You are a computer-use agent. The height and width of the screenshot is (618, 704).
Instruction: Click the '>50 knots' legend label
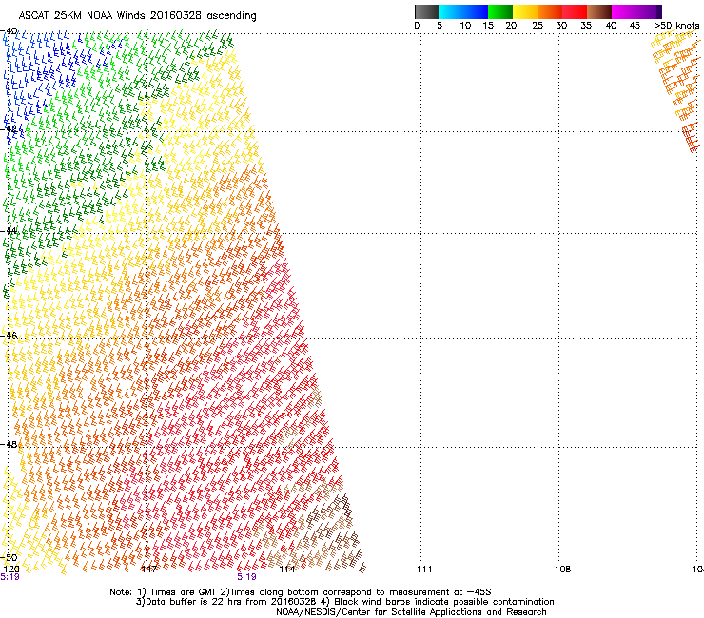(x=676, y=26)
